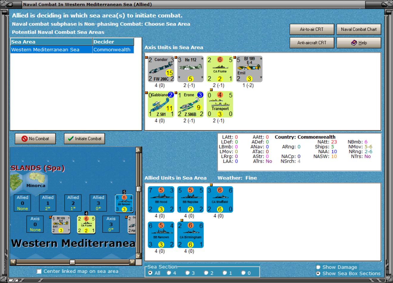Click the map's horizontal scrollbar left arrow
This screenshot has height=283, width=393.
(x=13, y=262)
